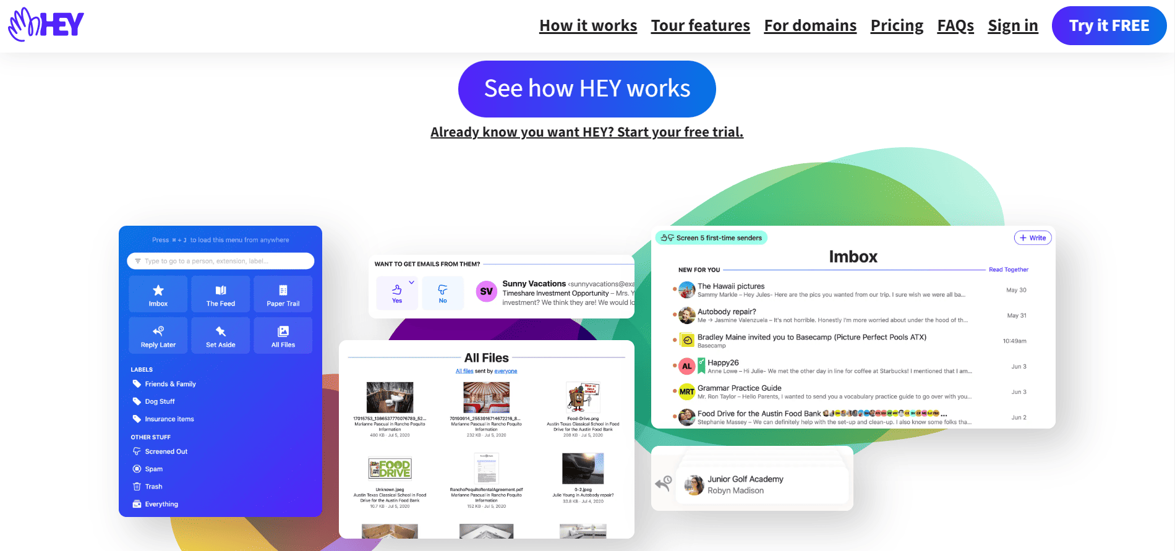This screenshot has width=1175, height=551.
Task: Click the SV Sunny Vacations avatar
Action: tap(487, 291)
